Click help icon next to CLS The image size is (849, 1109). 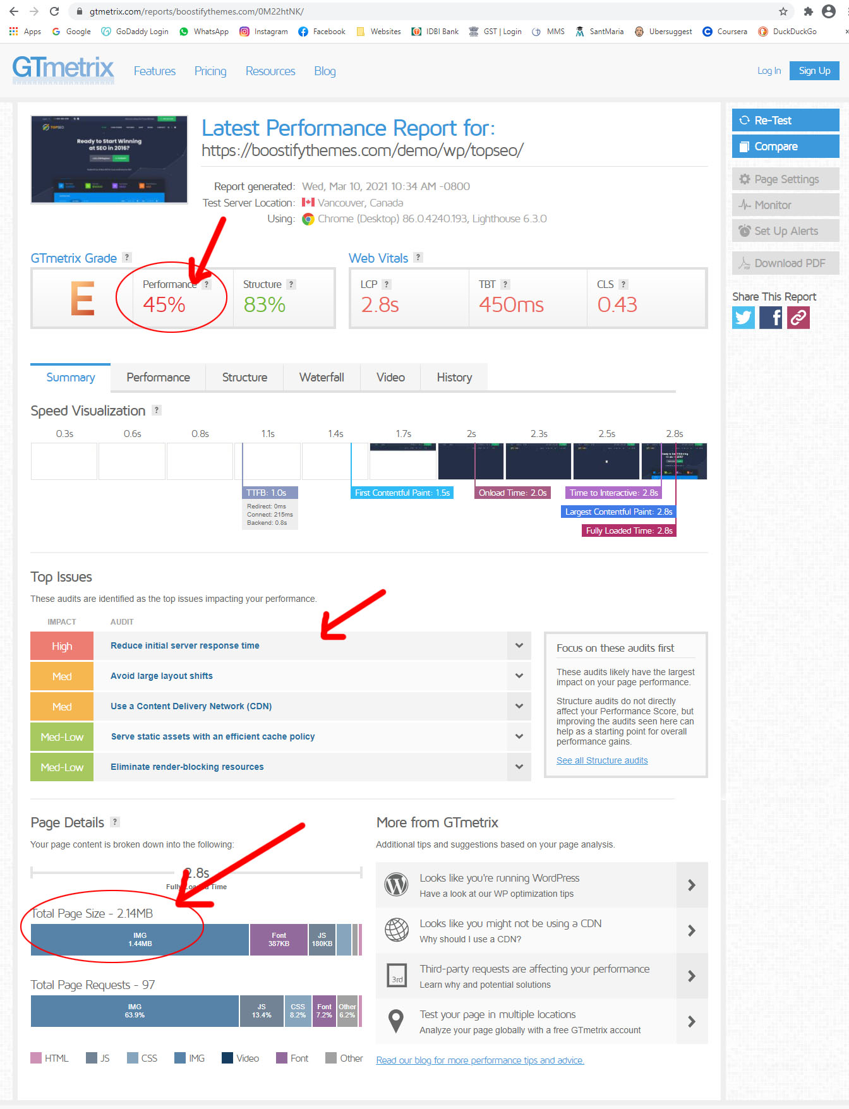coord(623,284)
